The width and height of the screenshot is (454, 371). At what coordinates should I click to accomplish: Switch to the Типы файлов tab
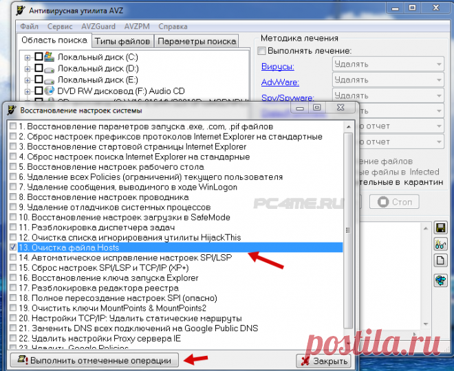coord(122,41)
